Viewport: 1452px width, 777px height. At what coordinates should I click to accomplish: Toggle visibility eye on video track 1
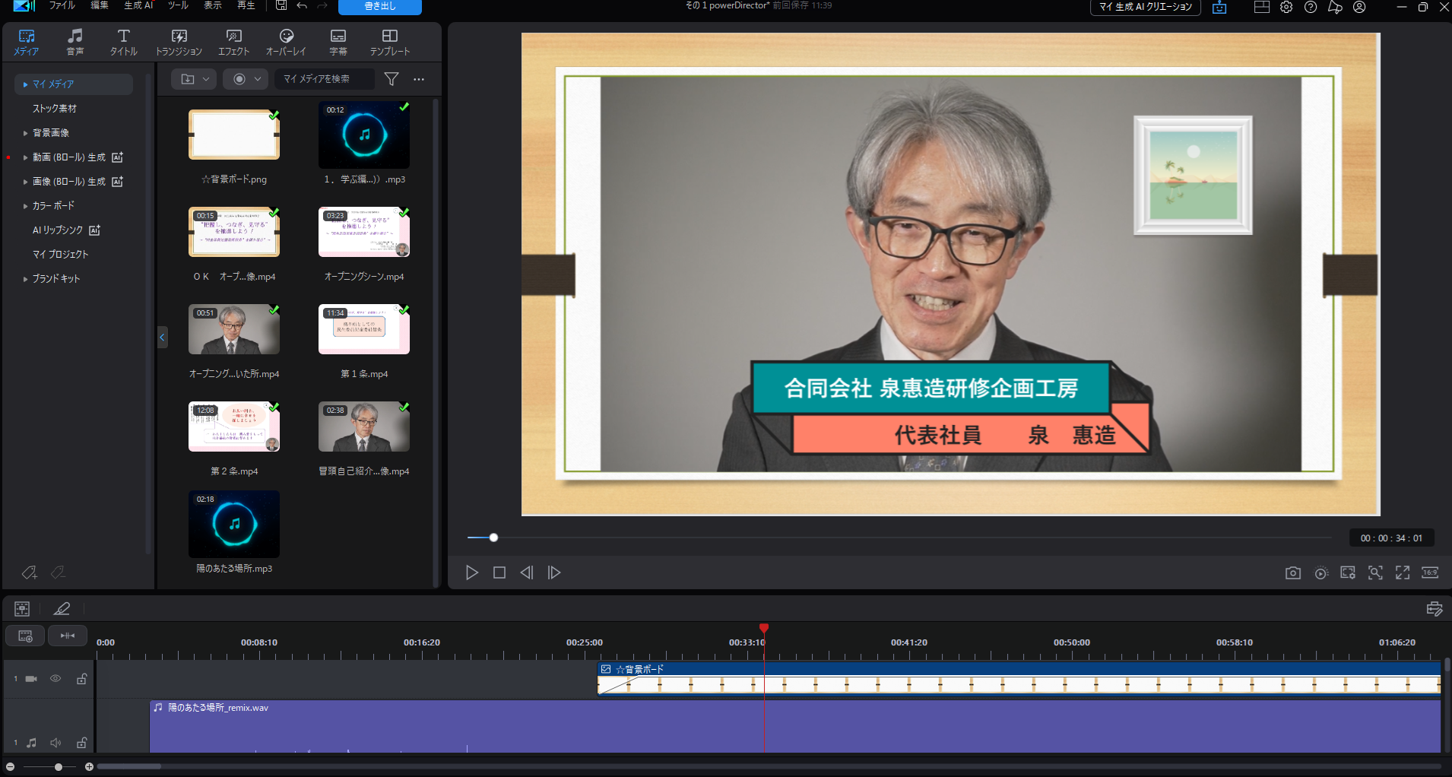click(55, 679)
